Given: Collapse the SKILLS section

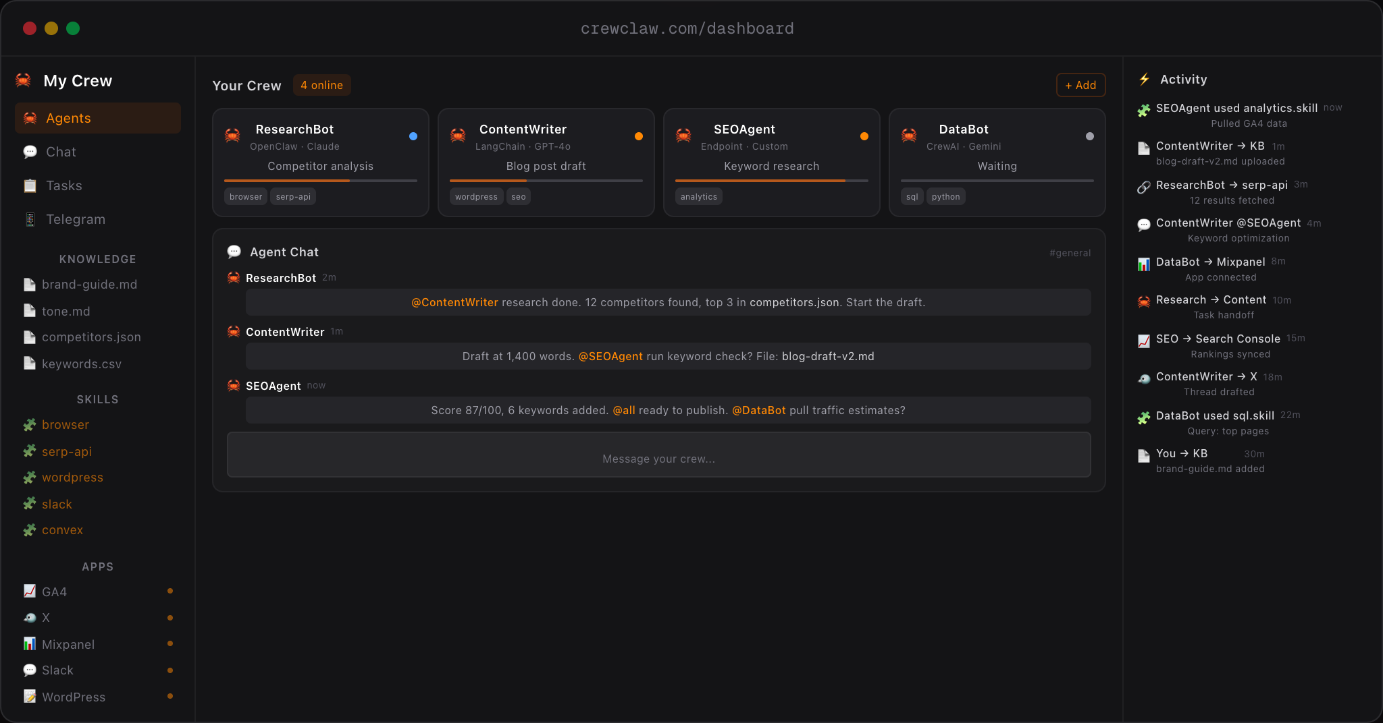Looking at the screenshot, I should (x=97, y=399).
